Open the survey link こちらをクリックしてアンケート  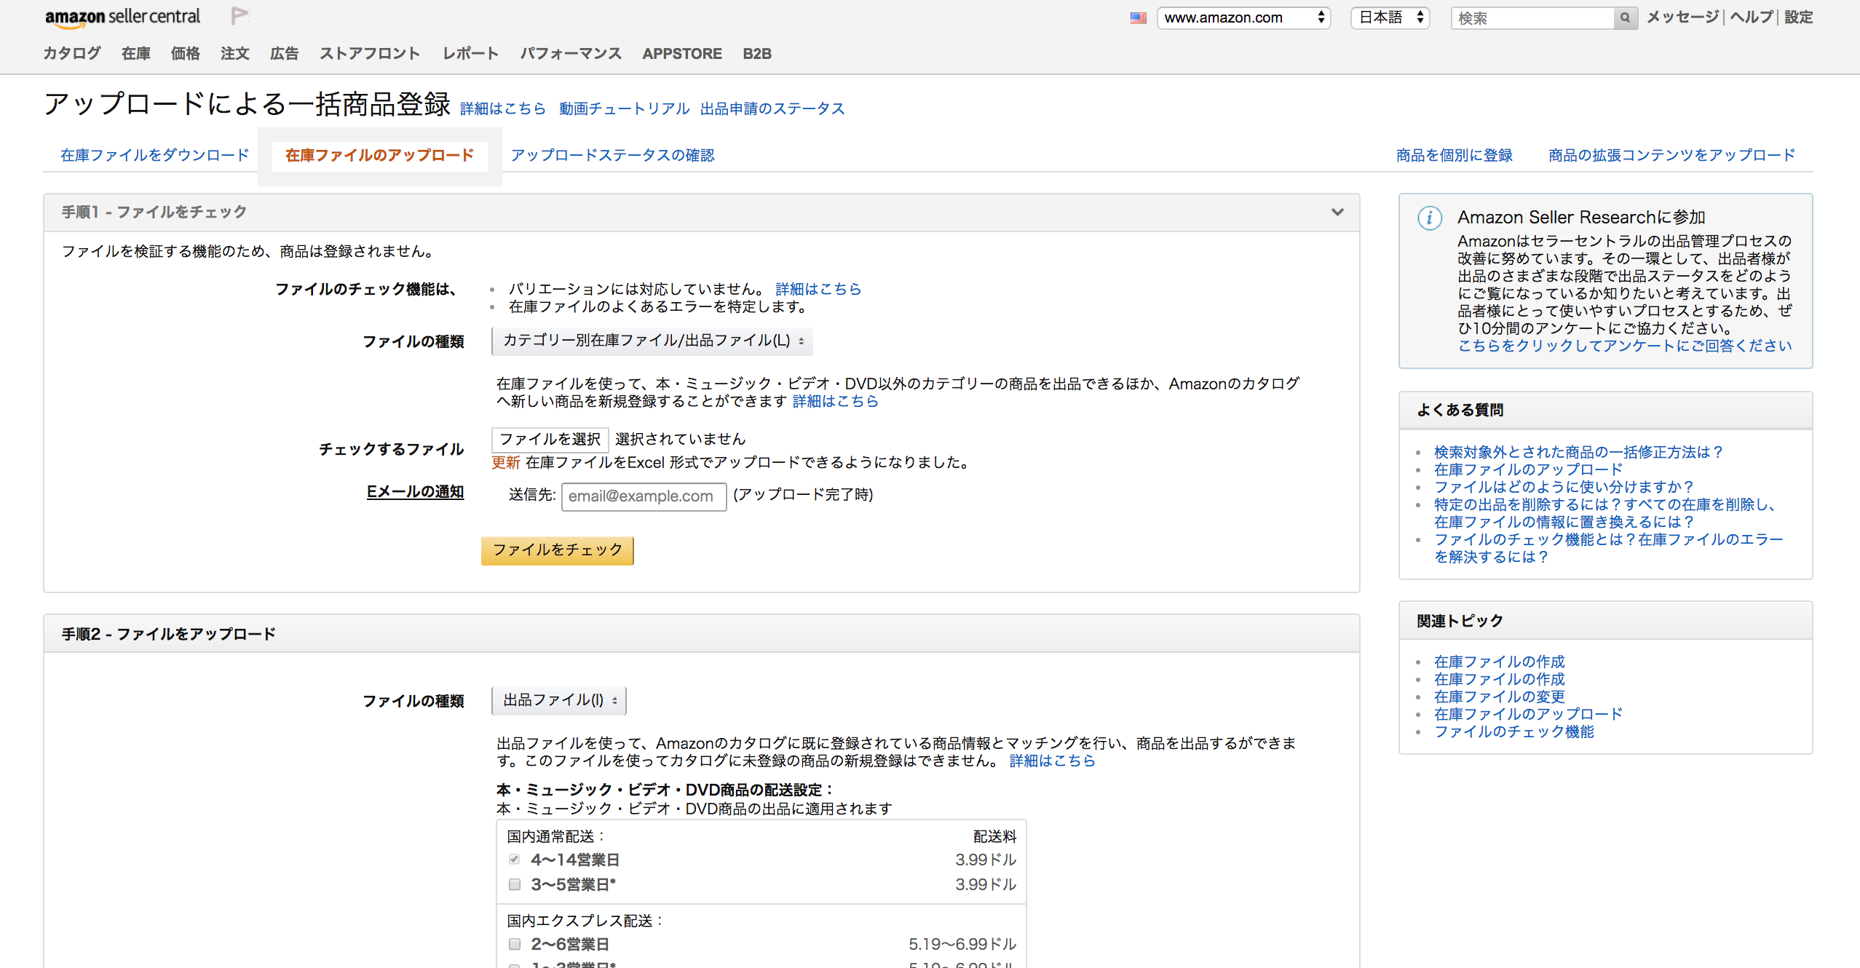pos(1625,346)
